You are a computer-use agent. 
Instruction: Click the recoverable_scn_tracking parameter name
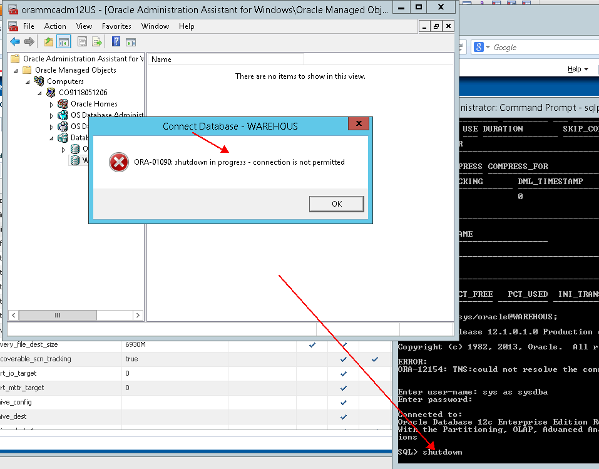click(36, 359)
